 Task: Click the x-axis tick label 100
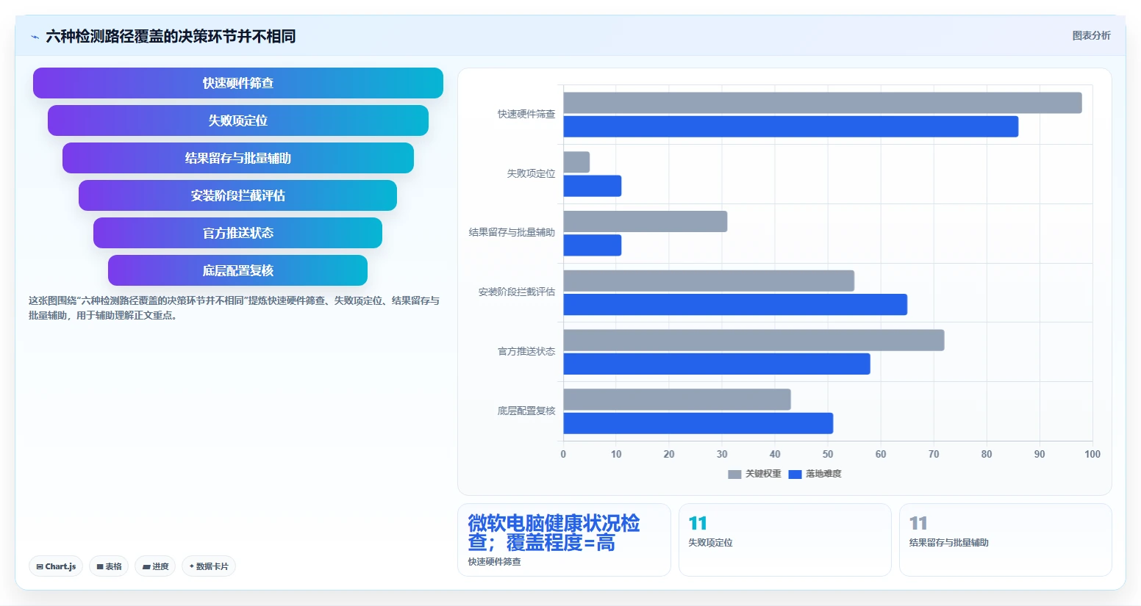(1092, 454)
